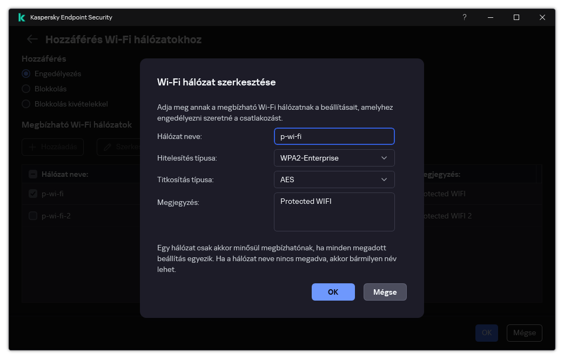Open the Titkosítás típusa dropdown showing AES
This screenshot has width=564, height=359.
pyautogui.click(x=334, y=179)
